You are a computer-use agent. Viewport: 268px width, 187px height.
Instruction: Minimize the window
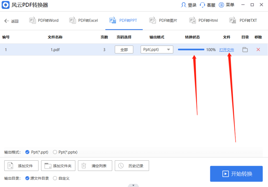coord(243,5)
